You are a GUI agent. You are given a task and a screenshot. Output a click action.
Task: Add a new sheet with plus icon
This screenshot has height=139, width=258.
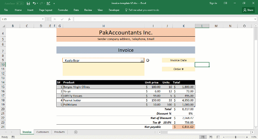76,132
